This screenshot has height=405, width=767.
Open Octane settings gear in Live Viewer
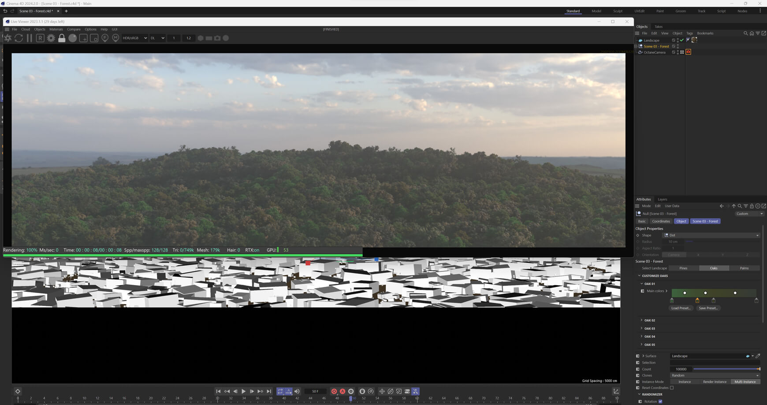point(51,38)
